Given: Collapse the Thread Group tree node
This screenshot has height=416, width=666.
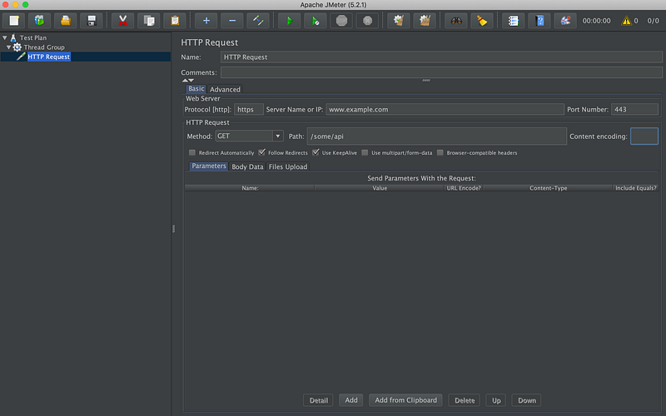Looking at the screenshot, I should [x=9, y=47].
